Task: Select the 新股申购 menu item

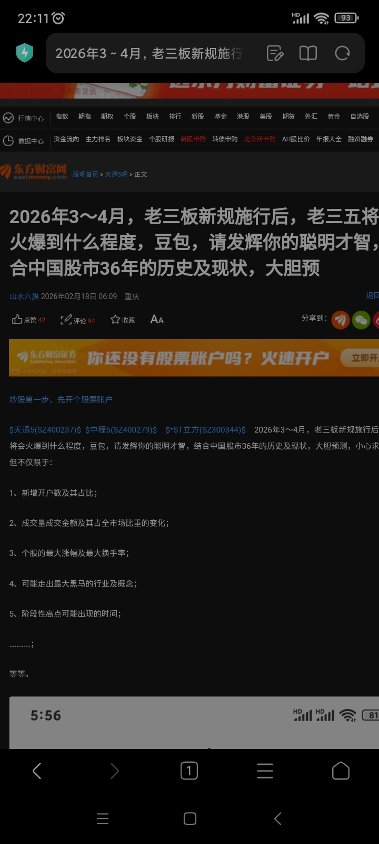Action: click(193, 139)
